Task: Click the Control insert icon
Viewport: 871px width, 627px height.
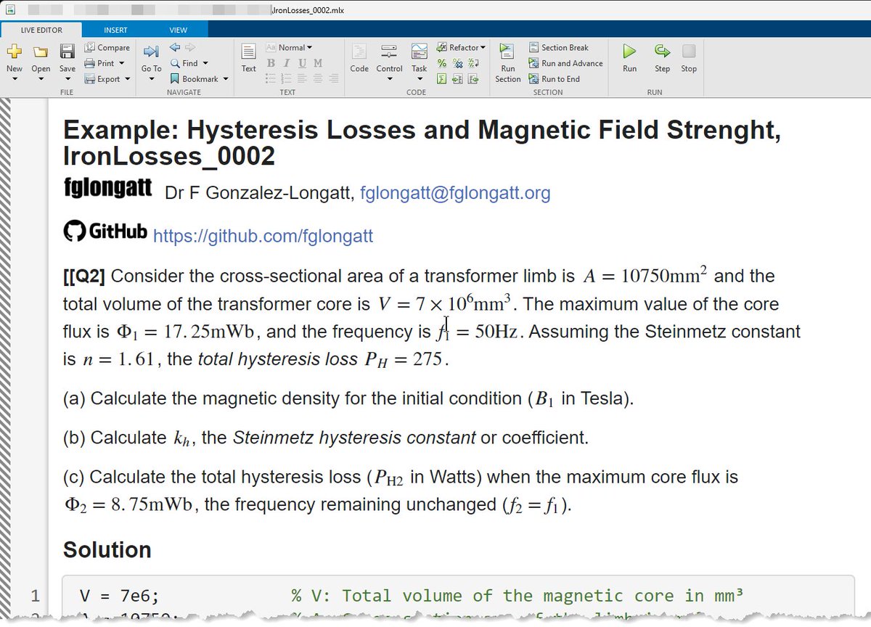Action: [389, 52]
